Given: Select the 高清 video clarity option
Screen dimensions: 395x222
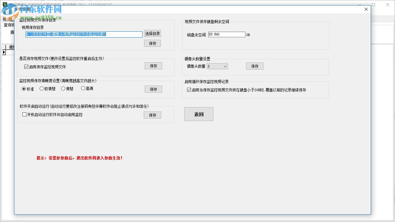Looking at the screenshot, I should click(82, 88).
